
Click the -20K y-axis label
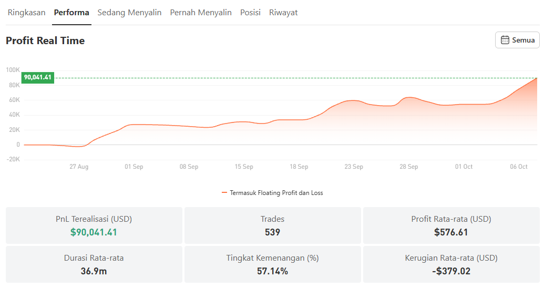tap(13, 159)
